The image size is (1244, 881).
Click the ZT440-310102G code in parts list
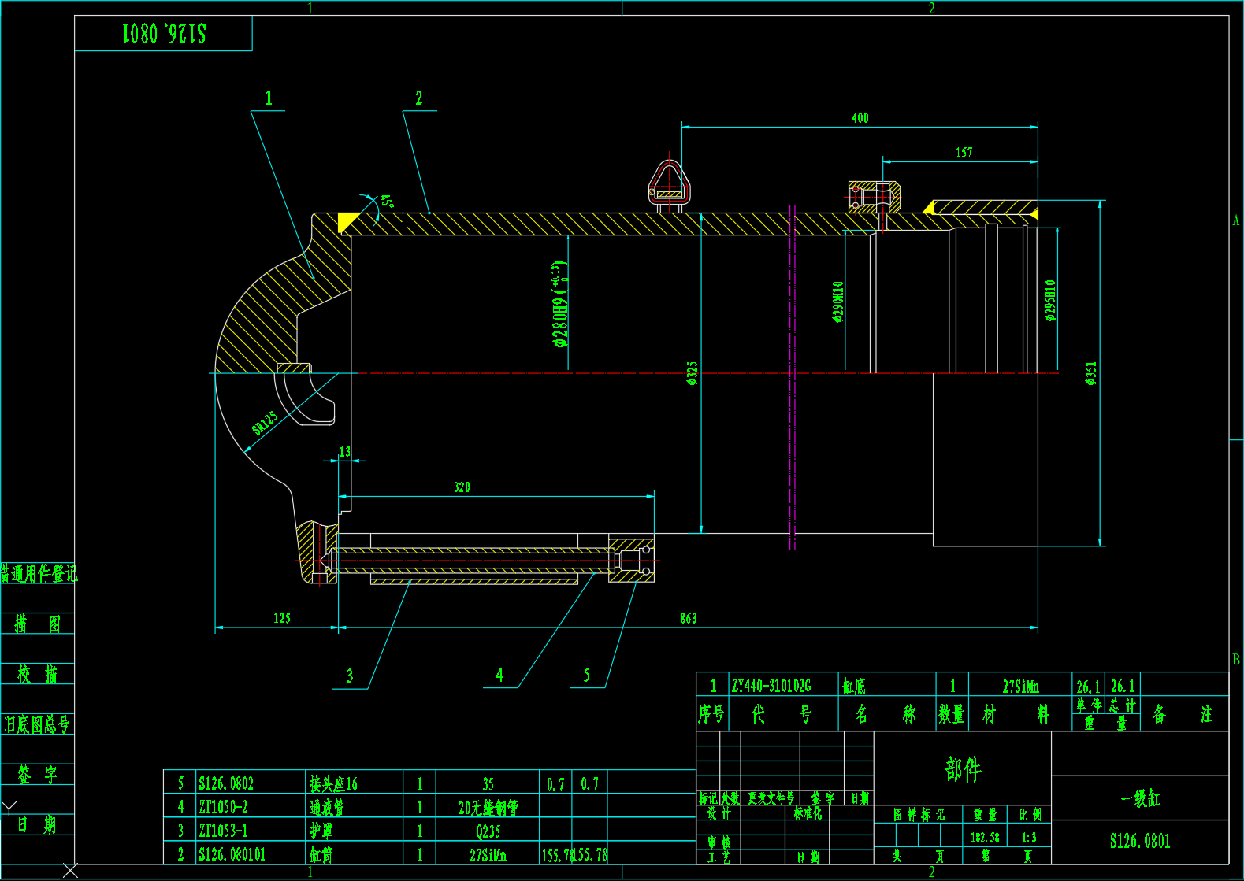pyautogui.click(x=771, y=686)
